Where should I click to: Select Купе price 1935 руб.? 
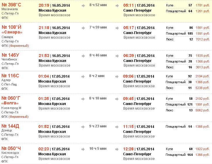pos(203,56)
